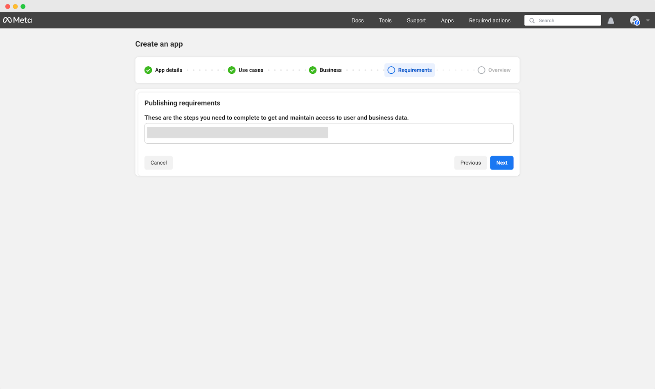Click the blue Requirements circle indicator
The image size is (655, 389).
coord(391,70)
